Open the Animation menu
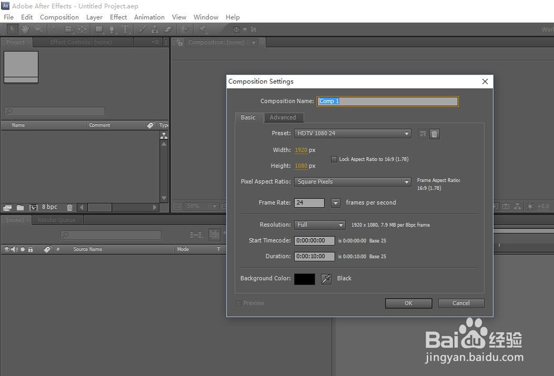This screenshot has width=554, height=376. tap(150, 17)
